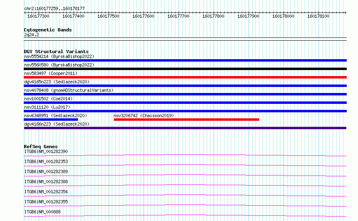The width and height of the screenshot is (358, 221).
Task: Open the ITGB6|NM_001282390 transcript
Action: (x=46, y=151)
